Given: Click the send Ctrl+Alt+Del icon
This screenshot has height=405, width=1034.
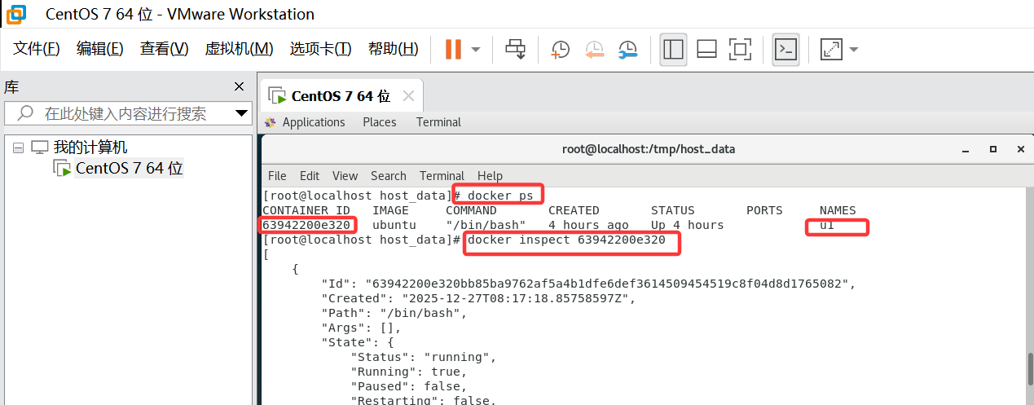Looking at the screenshot, I should [515, 49].
